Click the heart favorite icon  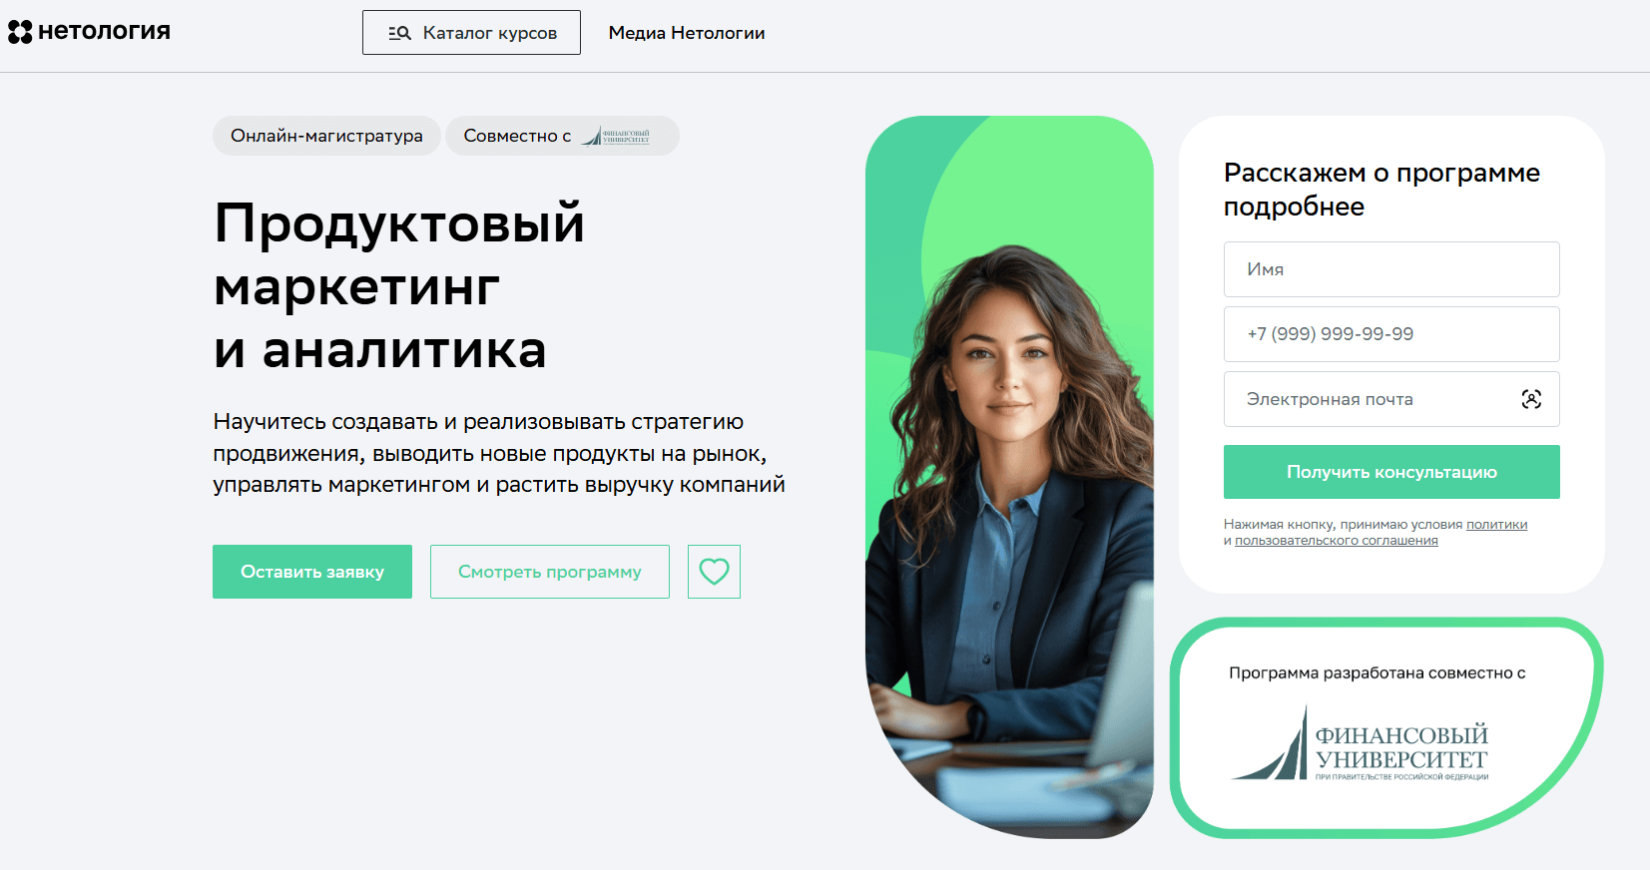(714, 572)
